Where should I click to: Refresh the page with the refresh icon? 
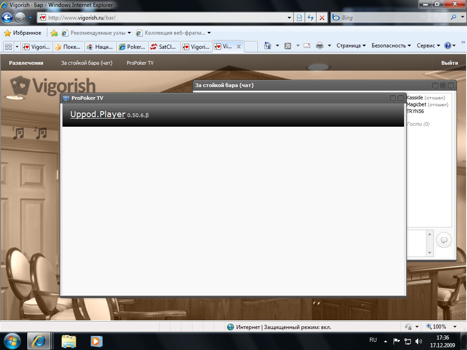[311, 18]
